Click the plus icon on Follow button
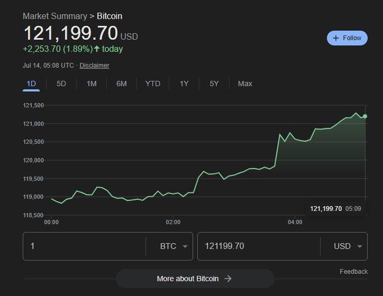The height and width of the screenshot is (296, 383). 336,38
